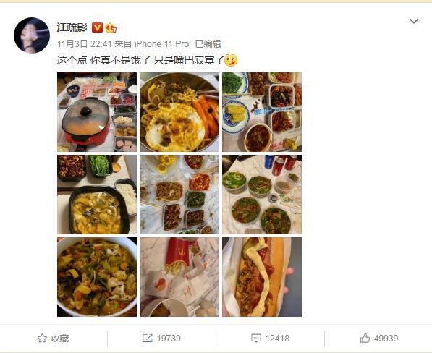432x353 pixels.
Task: Open comments via speech bubble icon
Action: click(x=256, y=338)
